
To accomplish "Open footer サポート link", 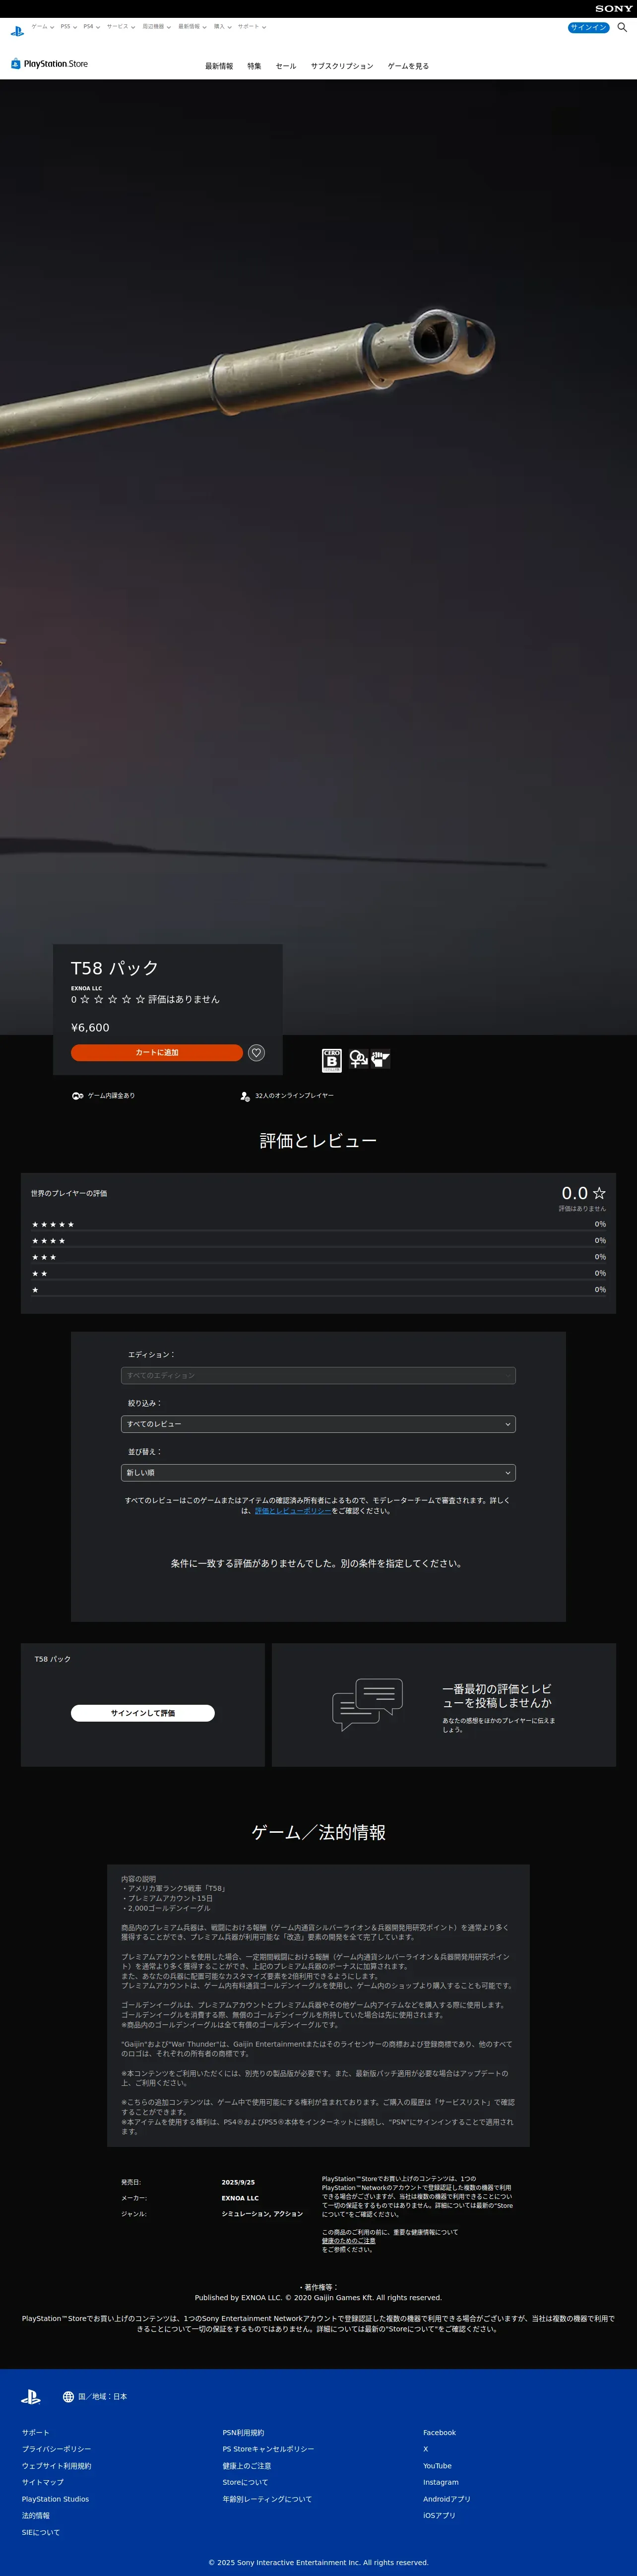I will (36, 2432).
